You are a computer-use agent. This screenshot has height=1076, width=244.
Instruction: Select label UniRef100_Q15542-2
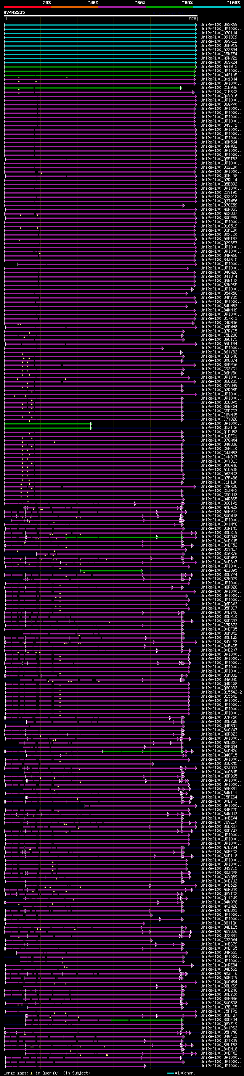point(222,692)
